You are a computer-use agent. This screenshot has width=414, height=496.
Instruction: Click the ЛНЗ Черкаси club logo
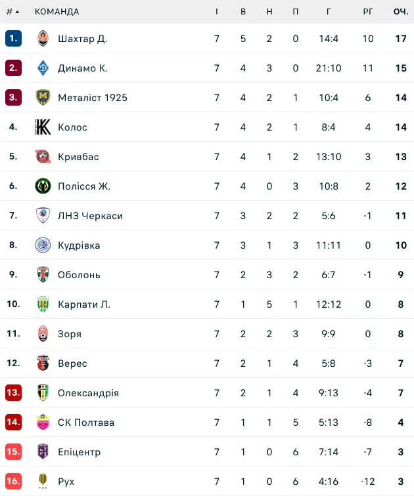click(x=43, y=216)
